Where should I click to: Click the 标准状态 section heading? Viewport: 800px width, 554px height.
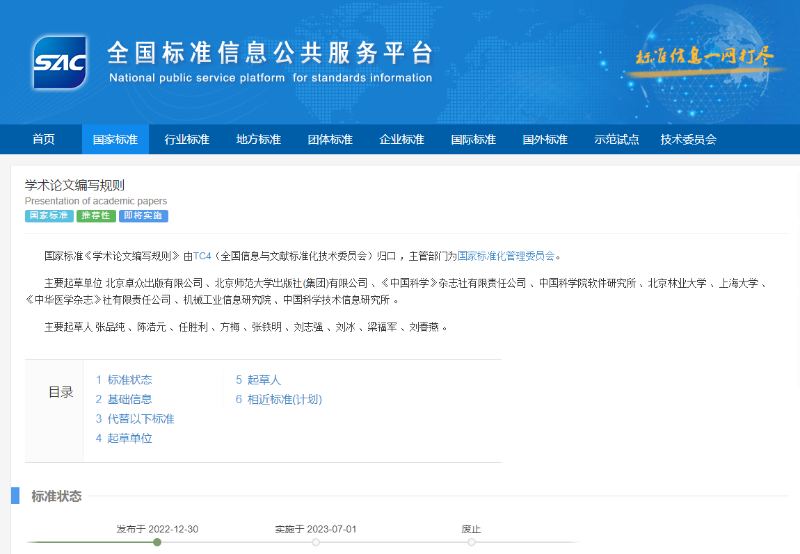(x=56, y=496)
